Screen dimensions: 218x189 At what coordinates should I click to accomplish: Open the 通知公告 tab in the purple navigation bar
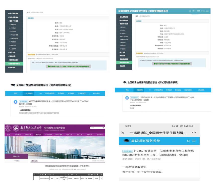[38, 135]
